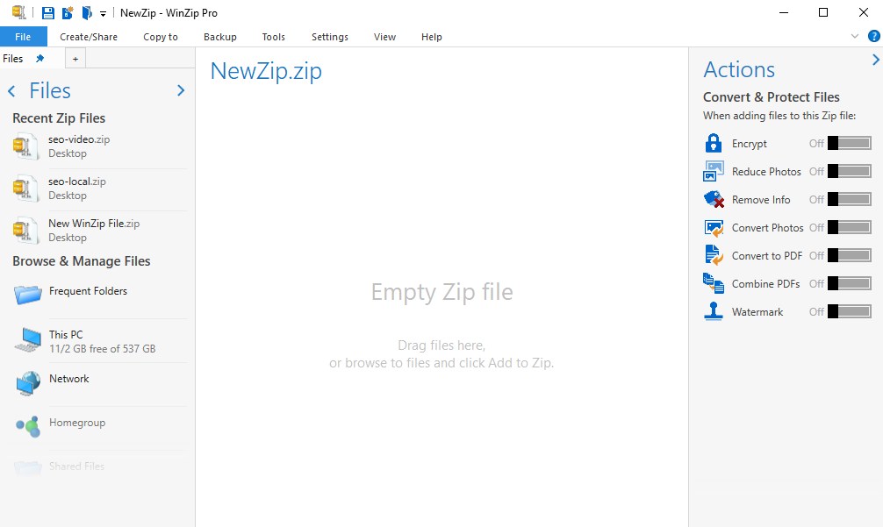883x527 pixels.
Task: Select the faded 'Shared Files' label
Action: coord(76,466)
